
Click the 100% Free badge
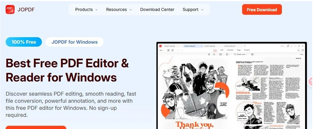point(24,42)
